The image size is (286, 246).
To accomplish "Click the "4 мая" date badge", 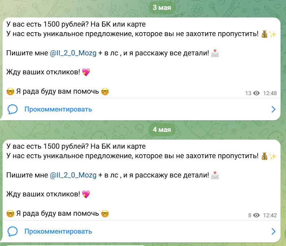I will coord(162,129).
